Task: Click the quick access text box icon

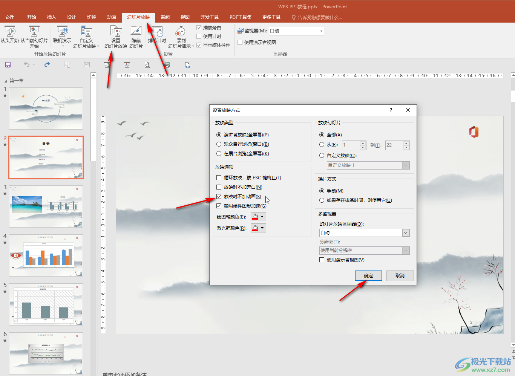Action: (x=87, y=65)
